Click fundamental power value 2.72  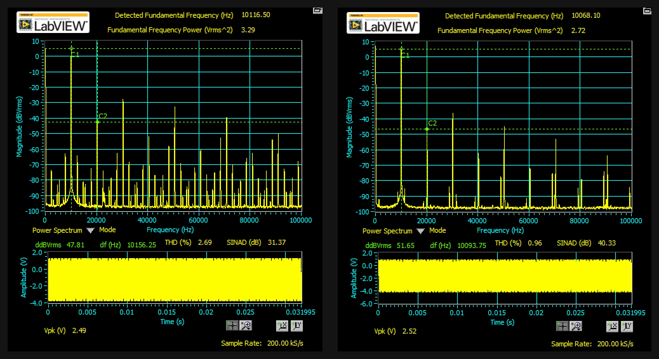pyautogui.click(x=578, y=30)
